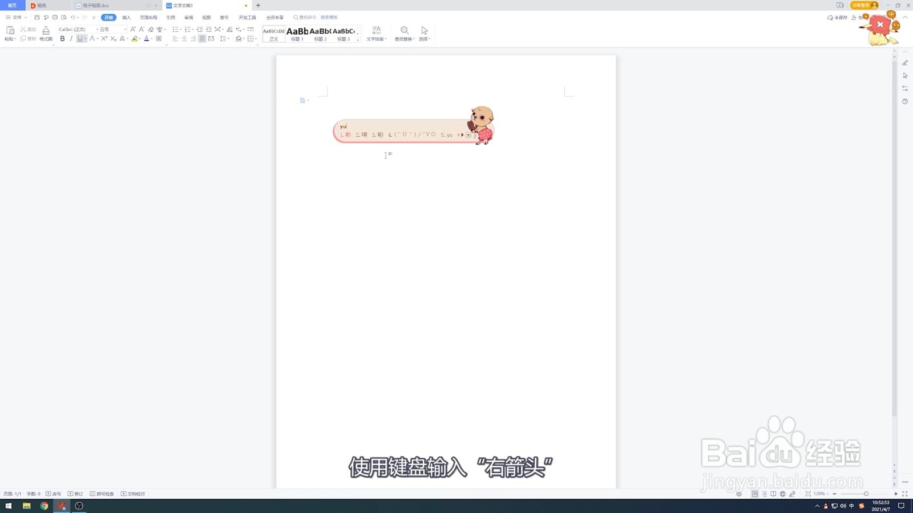
Task: Apply superscript formatting
Action: 104,39
